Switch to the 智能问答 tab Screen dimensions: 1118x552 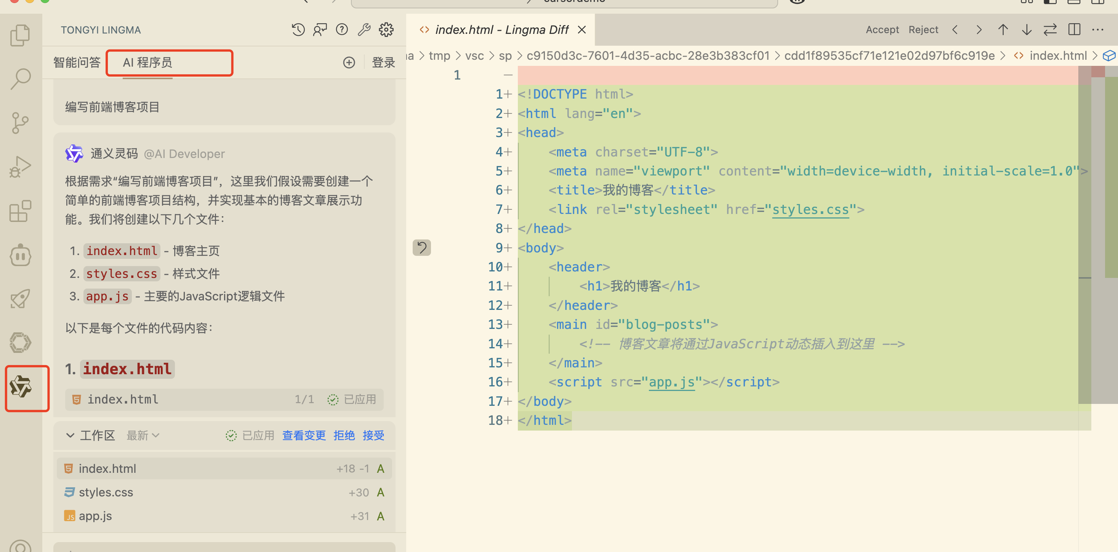pos(77,62)
